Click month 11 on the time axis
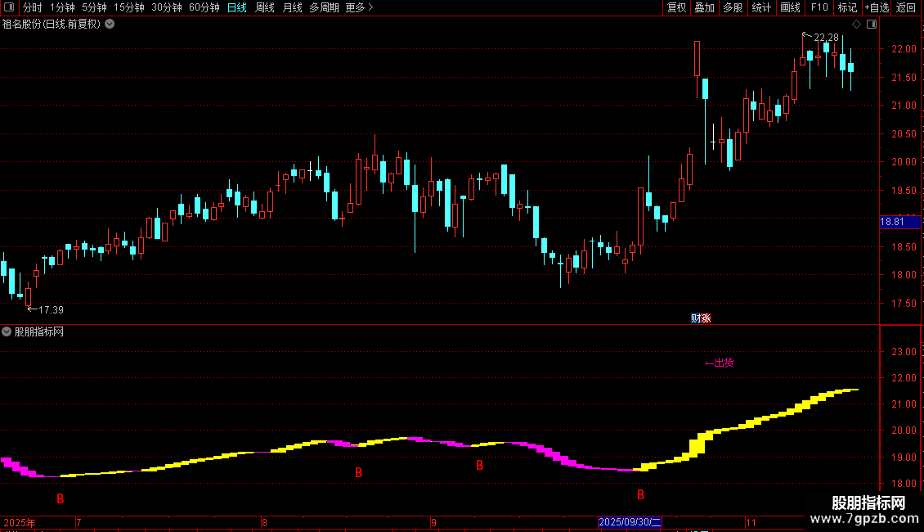Image resolution: width=924 pixels, height=532 pixels. [x=751, y=522]
